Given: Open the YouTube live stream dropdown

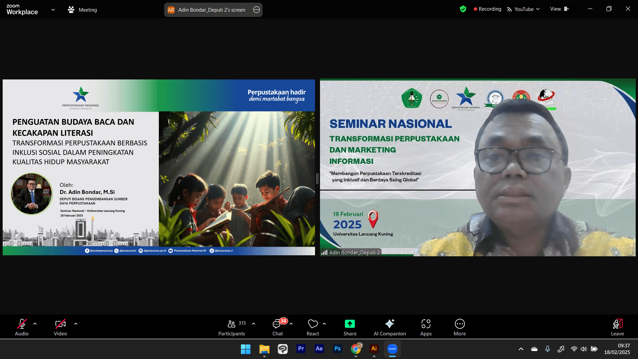Looking at the screenshot, I should [x=523, y=9].
